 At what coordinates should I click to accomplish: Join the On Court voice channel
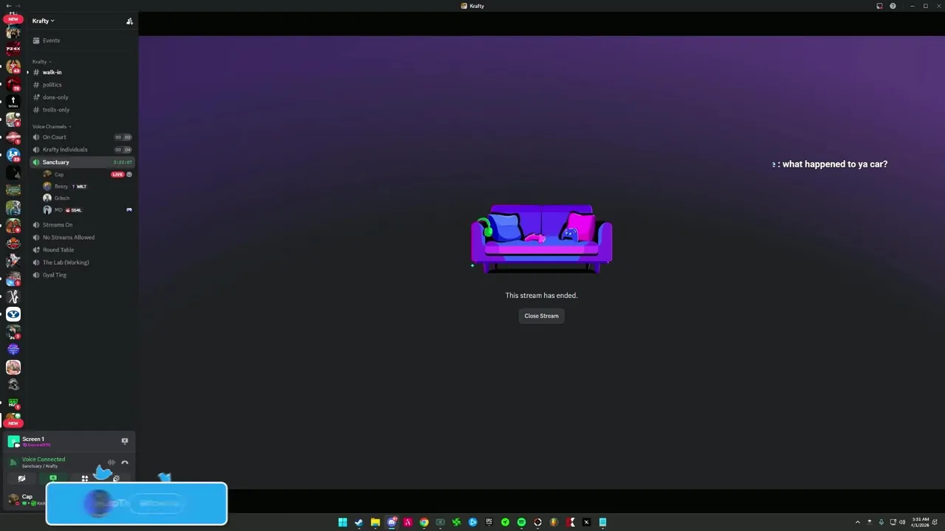coord(82,137)
